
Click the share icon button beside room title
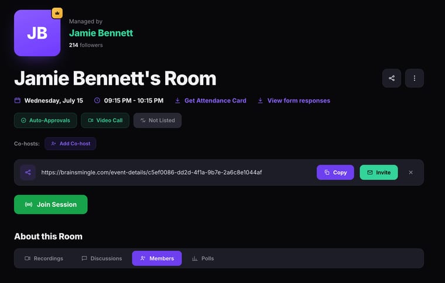point(392,78)
